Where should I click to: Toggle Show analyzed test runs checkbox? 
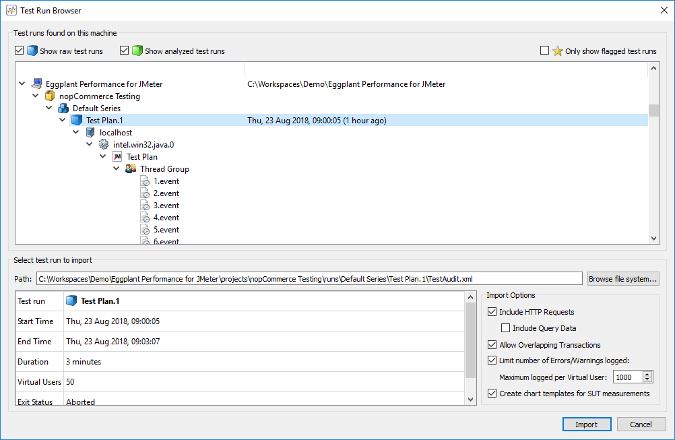tap(124, 51)
